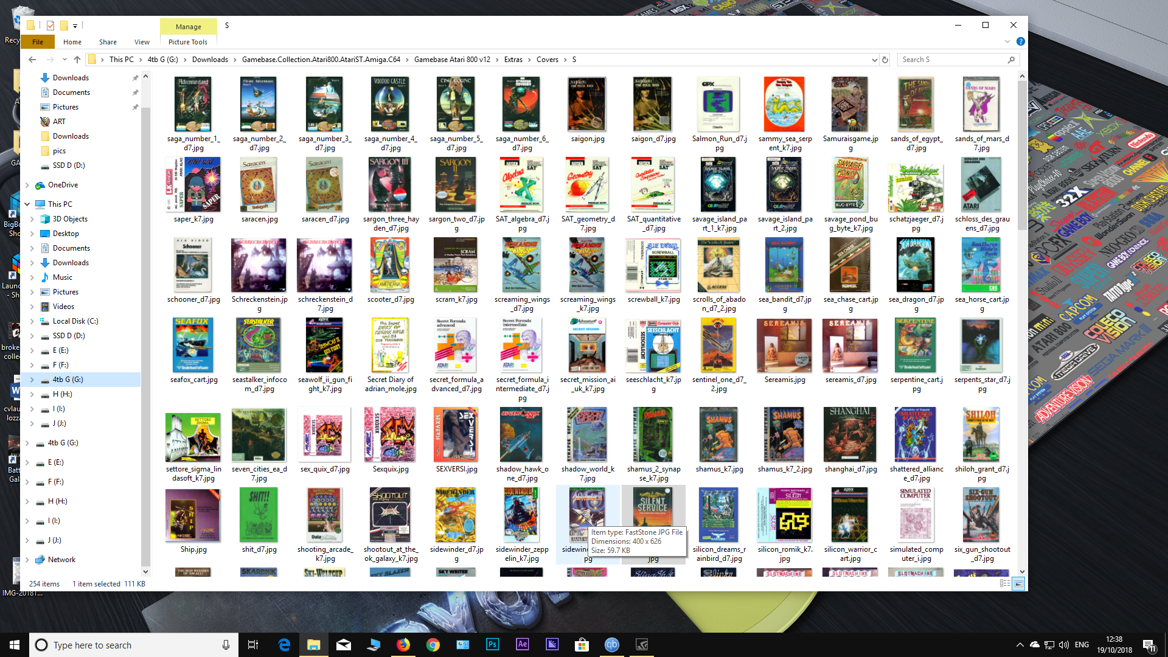This screenshot has width=1168, height=657.
Task: Open the Action Center notifications icon
Action: (x=1149, y=645)
